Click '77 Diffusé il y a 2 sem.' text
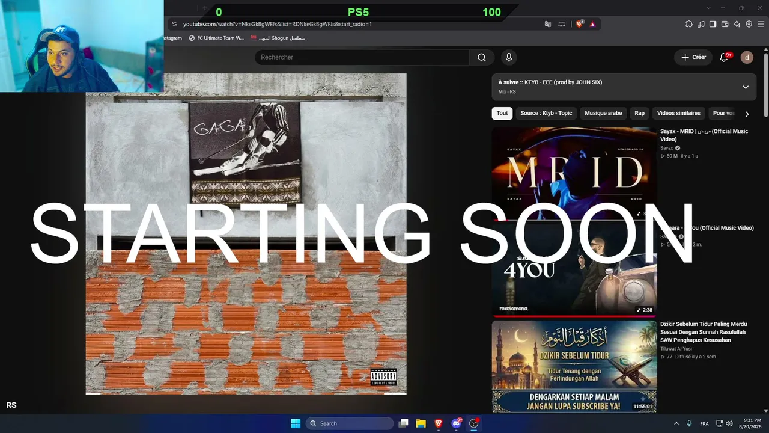This screenshot has height=433, width=769. (x=688, y=357)
